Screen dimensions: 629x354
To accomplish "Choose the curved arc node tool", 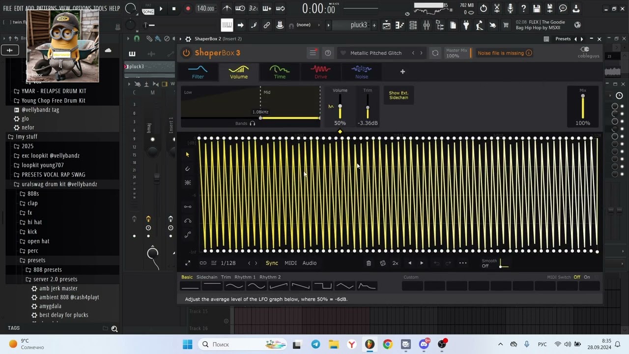I will 187,221.
